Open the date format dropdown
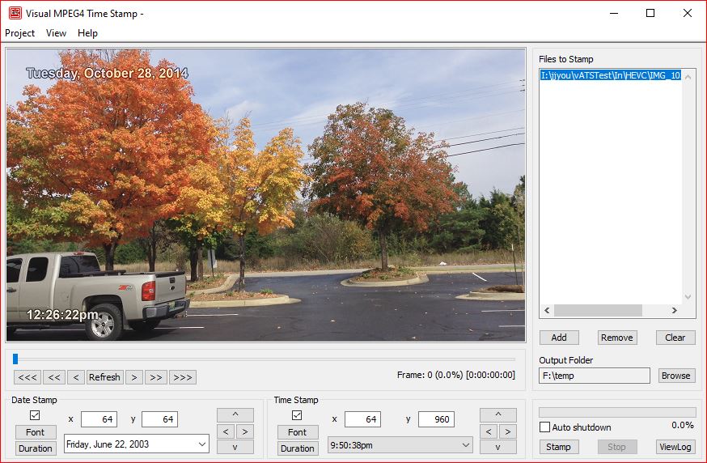Screen dimensions: 707x463 (201, 444)
